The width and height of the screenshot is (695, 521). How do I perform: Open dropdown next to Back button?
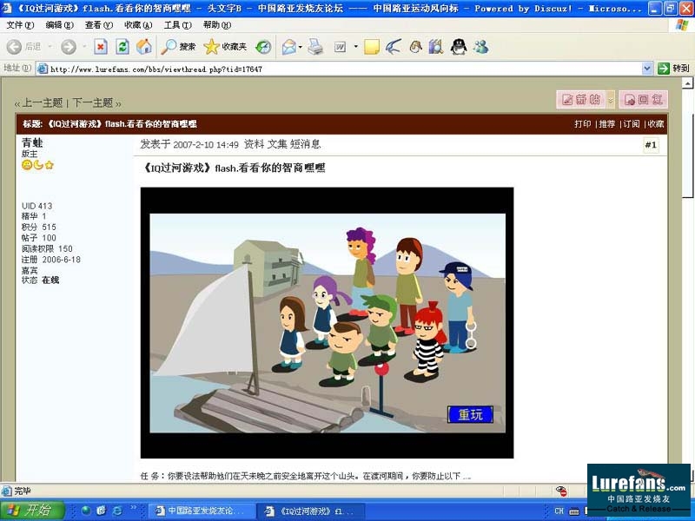[x=50, y=47]
